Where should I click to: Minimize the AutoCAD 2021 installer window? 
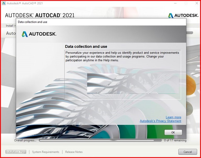tap(175, 3)
